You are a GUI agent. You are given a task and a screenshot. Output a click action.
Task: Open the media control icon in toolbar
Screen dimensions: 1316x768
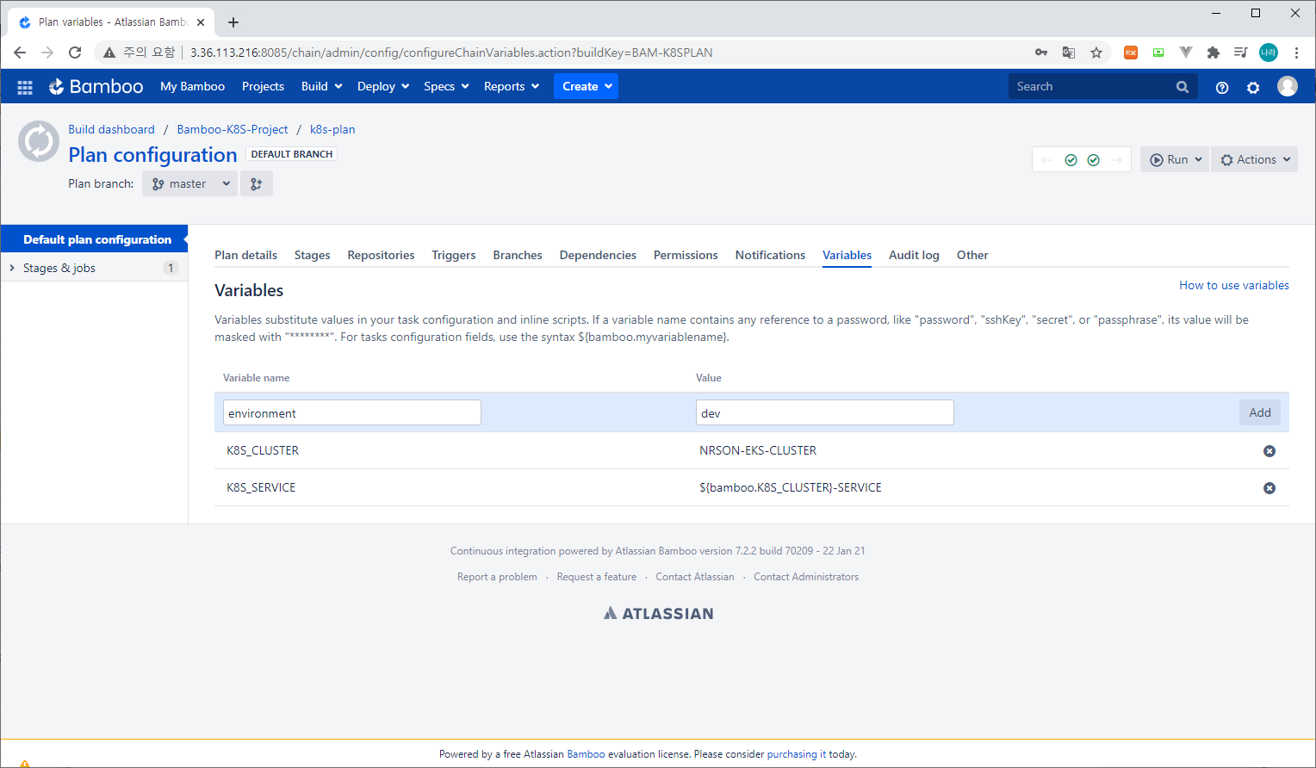coord(1240,53)
